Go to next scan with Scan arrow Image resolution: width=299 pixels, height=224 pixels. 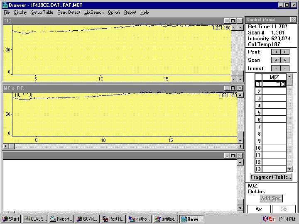(285, 60)
